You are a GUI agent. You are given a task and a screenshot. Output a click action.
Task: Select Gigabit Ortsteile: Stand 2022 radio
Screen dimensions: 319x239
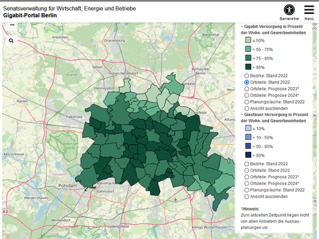[x=247, y=82]
